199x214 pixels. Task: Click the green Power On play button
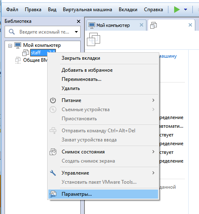click(x=177, y=10)
